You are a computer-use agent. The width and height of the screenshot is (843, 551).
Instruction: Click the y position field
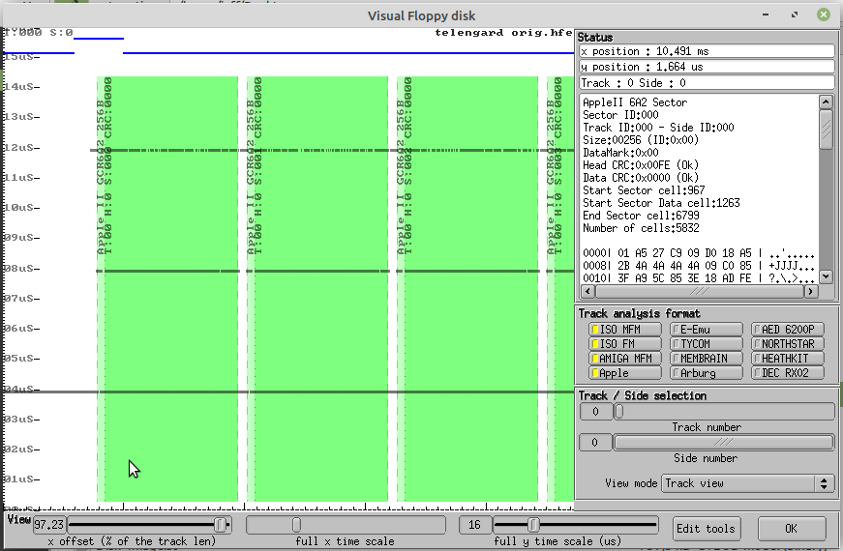coord(707,67)
